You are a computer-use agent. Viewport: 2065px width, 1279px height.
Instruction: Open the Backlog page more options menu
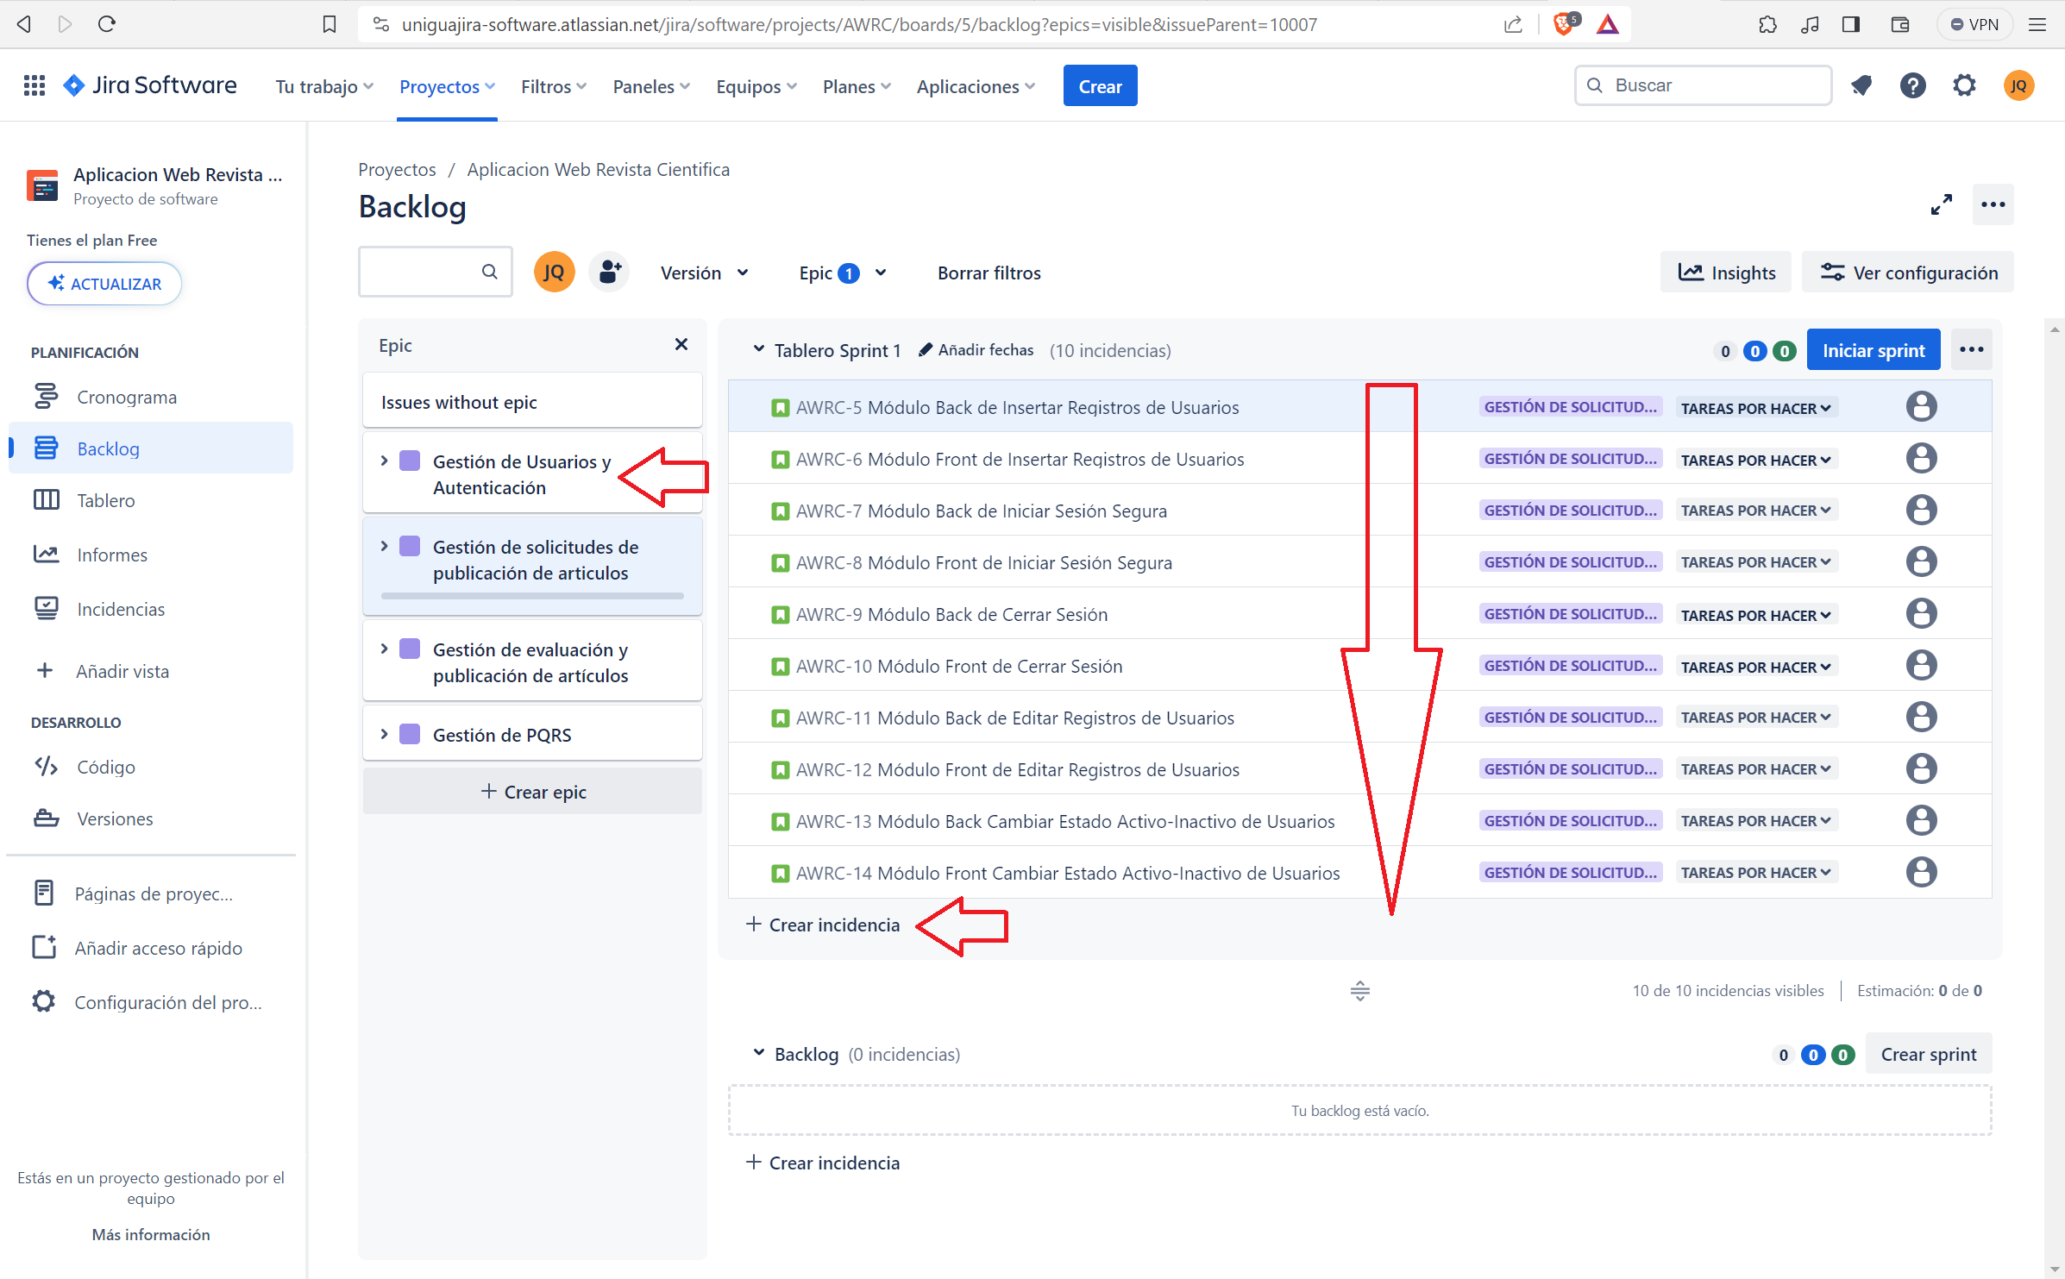[1993, 204]
